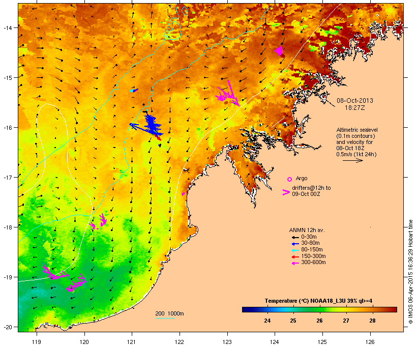Click the longitude axis label '124'

tap(275, 342)
